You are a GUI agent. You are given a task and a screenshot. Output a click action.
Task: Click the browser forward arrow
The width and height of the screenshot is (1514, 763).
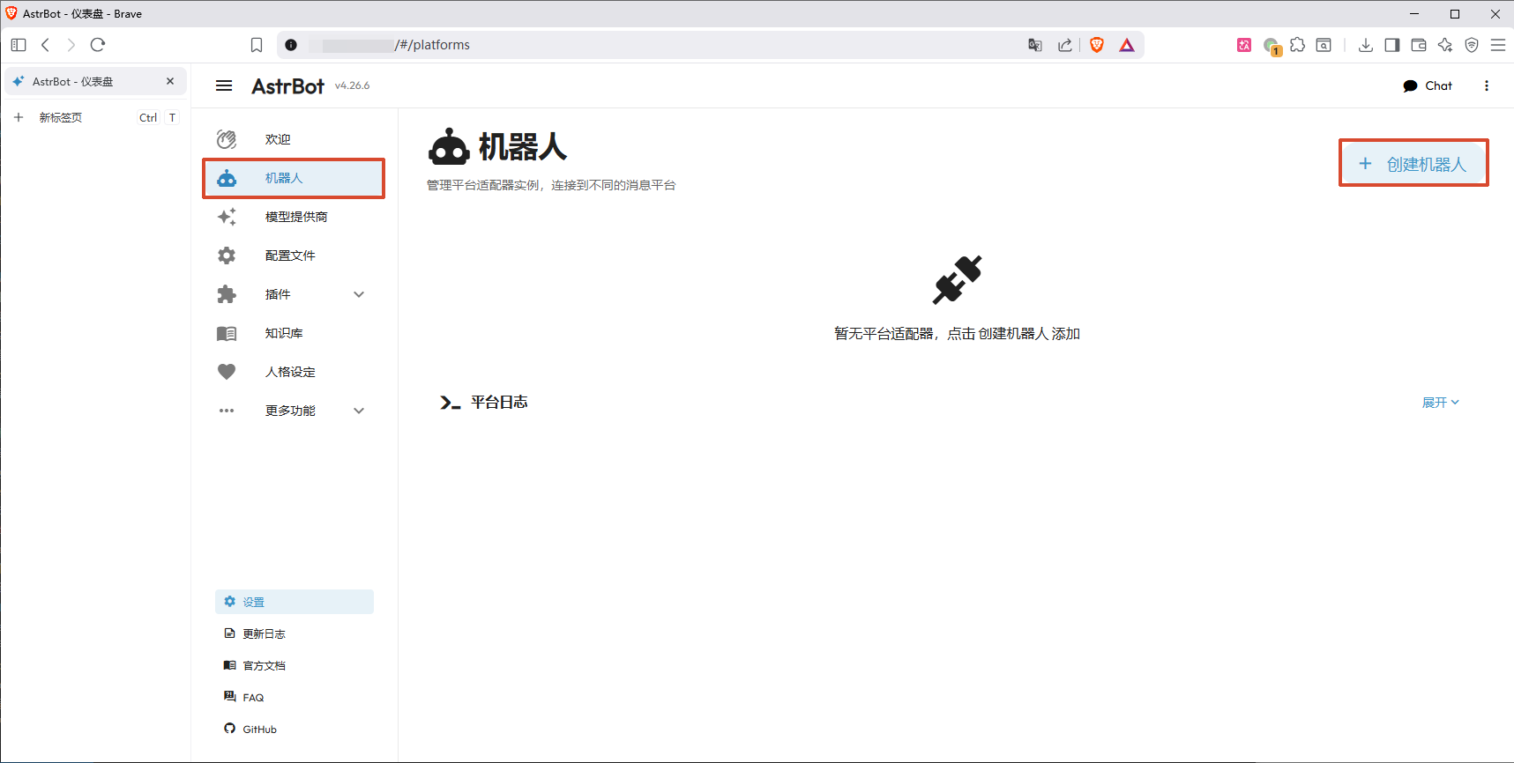click(x=71, y=45)
